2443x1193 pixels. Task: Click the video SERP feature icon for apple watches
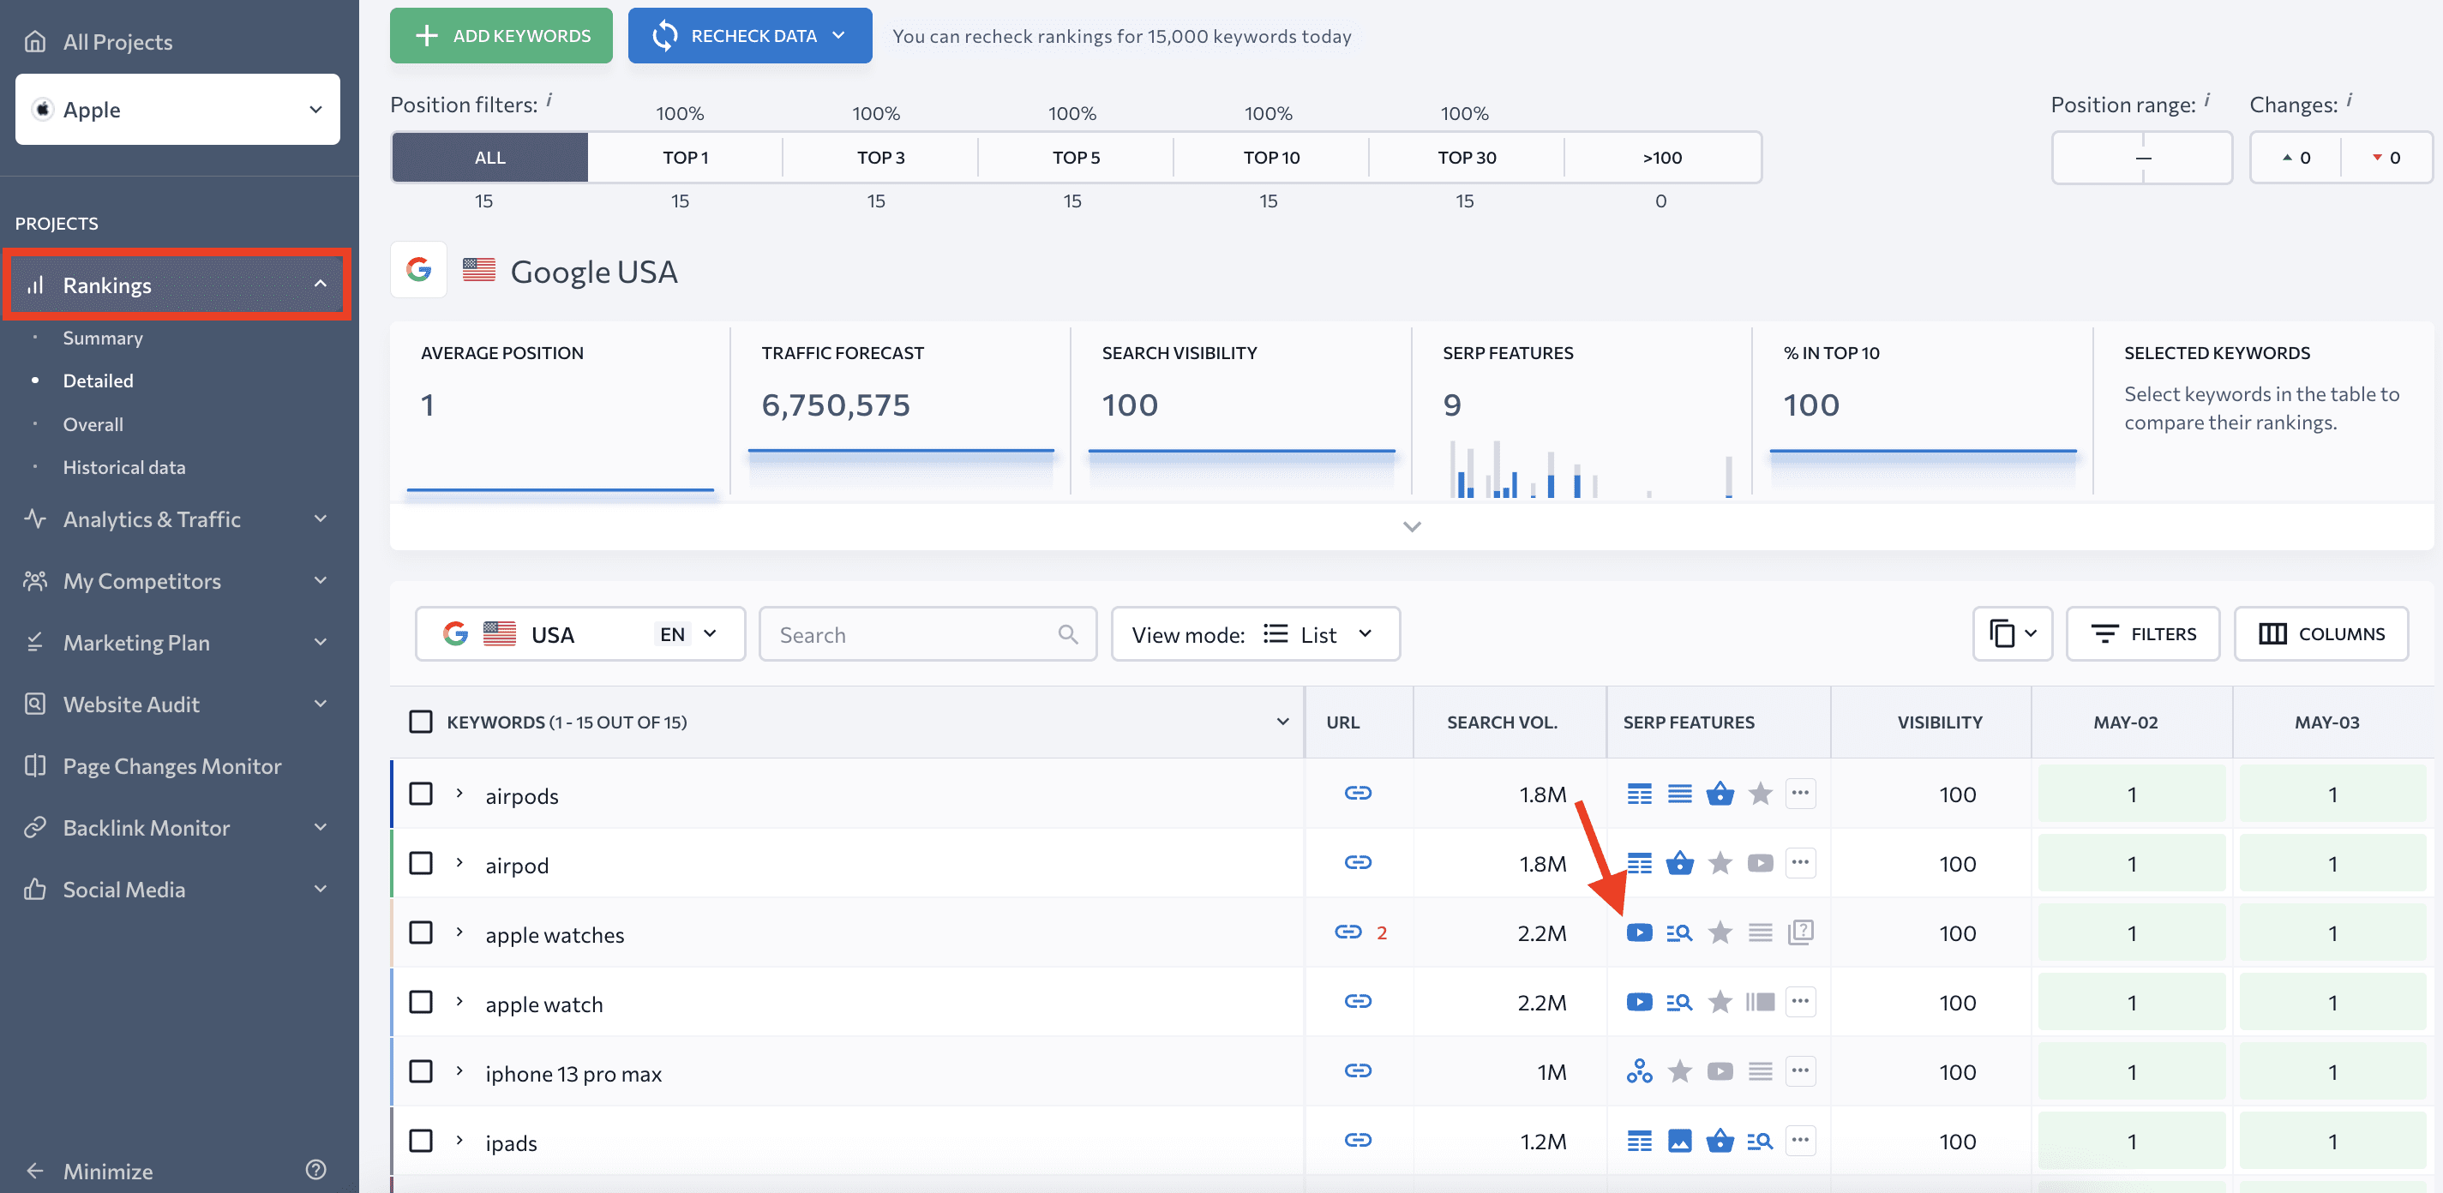(x=1639, y=932)
